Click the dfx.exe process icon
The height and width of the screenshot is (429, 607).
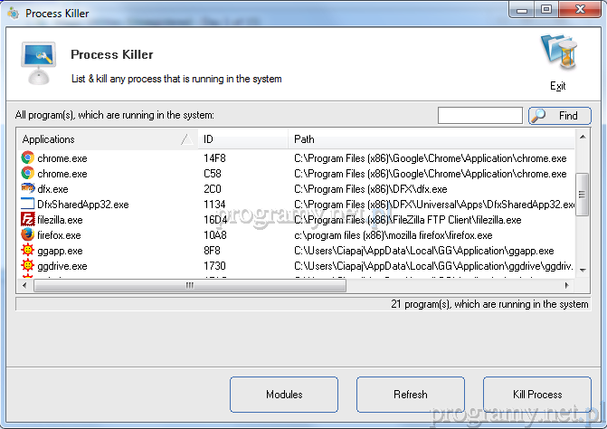(27, 189)
